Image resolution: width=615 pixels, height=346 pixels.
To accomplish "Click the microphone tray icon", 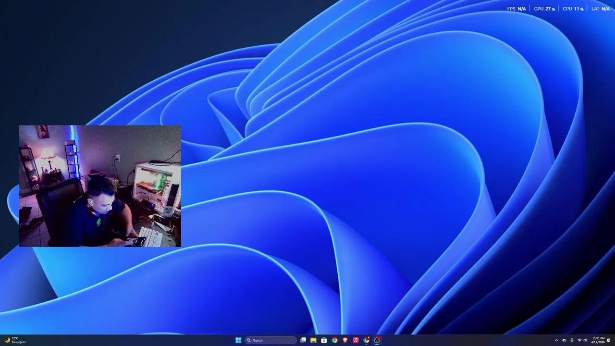I will pyautogui.click(x=572, y=340).
